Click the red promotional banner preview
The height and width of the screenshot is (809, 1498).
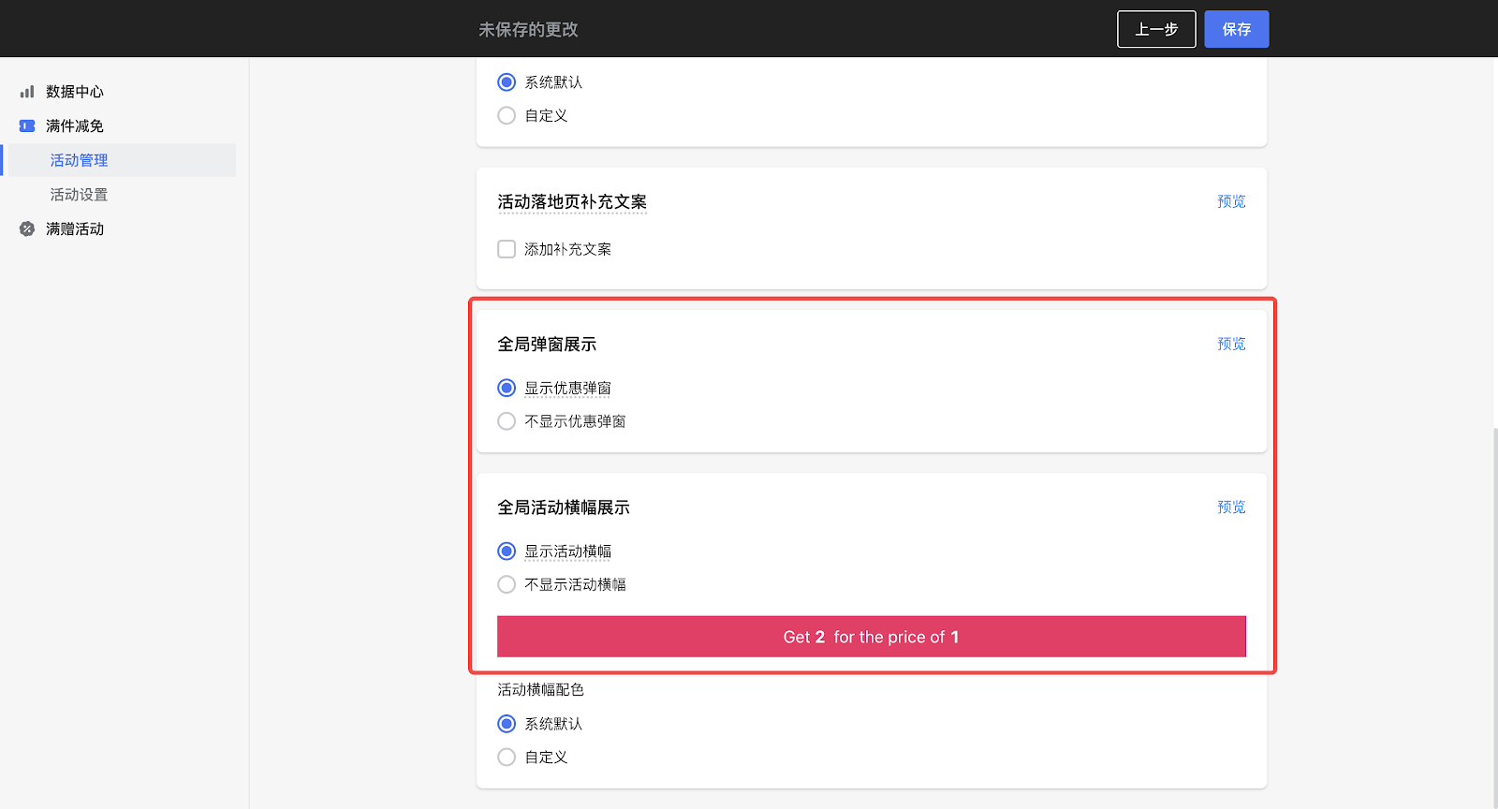pyautogui.click(x=871, y=637)
